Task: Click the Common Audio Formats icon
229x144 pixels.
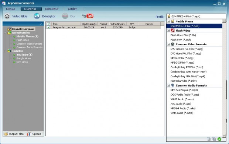Action: [172, 85]
